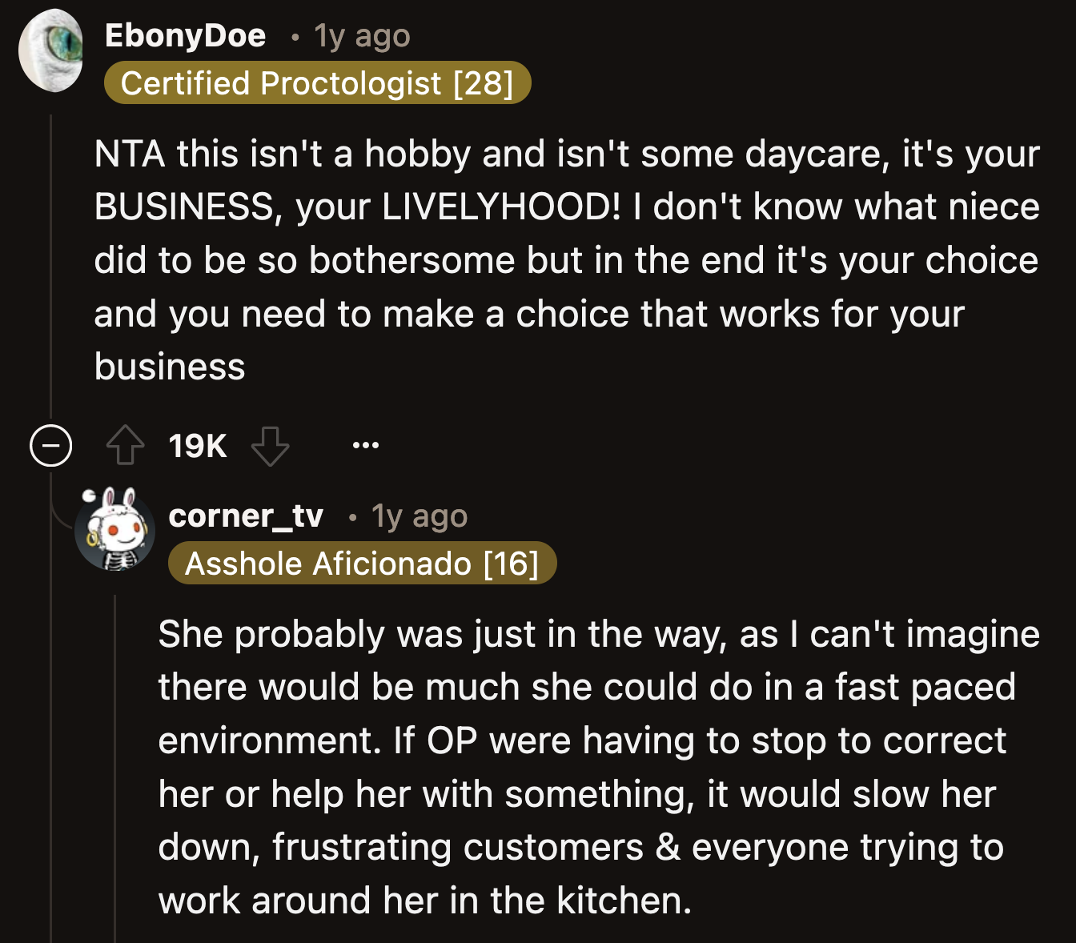Click the Certified Proctologist [28] flair badge
The image size is (1076, 943).
(x=318, y=82)
